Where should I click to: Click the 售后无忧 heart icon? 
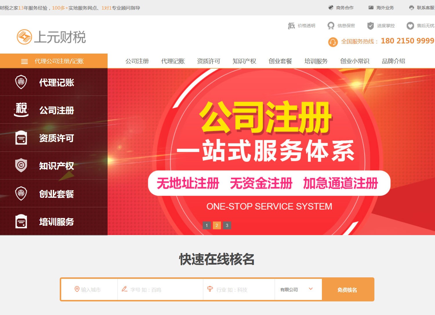click(x=410, y=26)
